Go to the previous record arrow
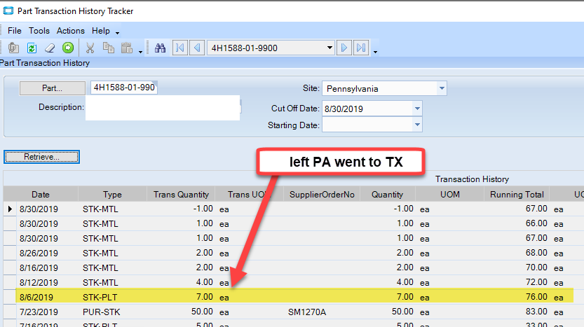This screenshot has height=327, width=584. pos(197,48)
